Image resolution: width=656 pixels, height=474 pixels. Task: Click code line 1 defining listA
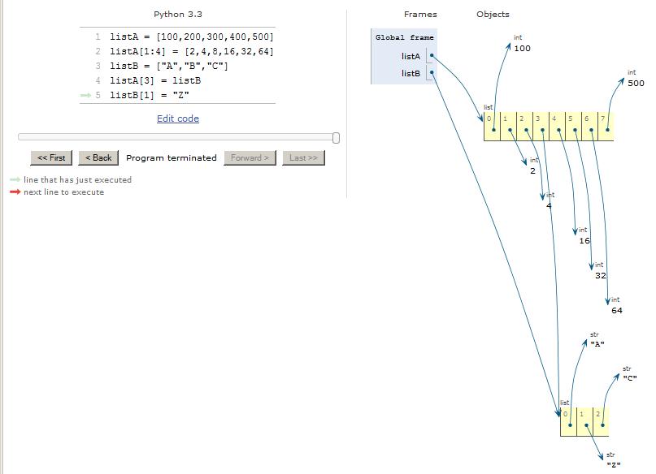[x=192, y=37]
